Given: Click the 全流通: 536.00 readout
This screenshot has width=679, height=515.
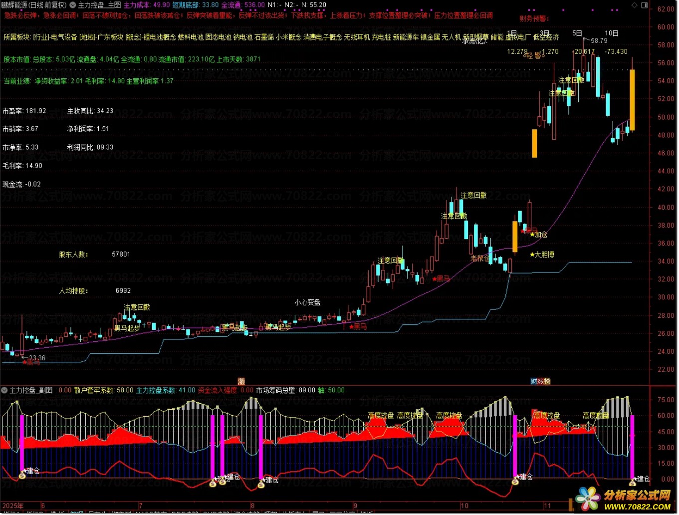Looking at the screenshot, I should tap(243, 5).
